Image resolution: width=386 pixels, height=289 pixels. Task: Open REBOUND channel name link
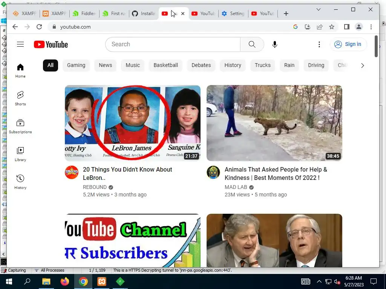point(95,187)
